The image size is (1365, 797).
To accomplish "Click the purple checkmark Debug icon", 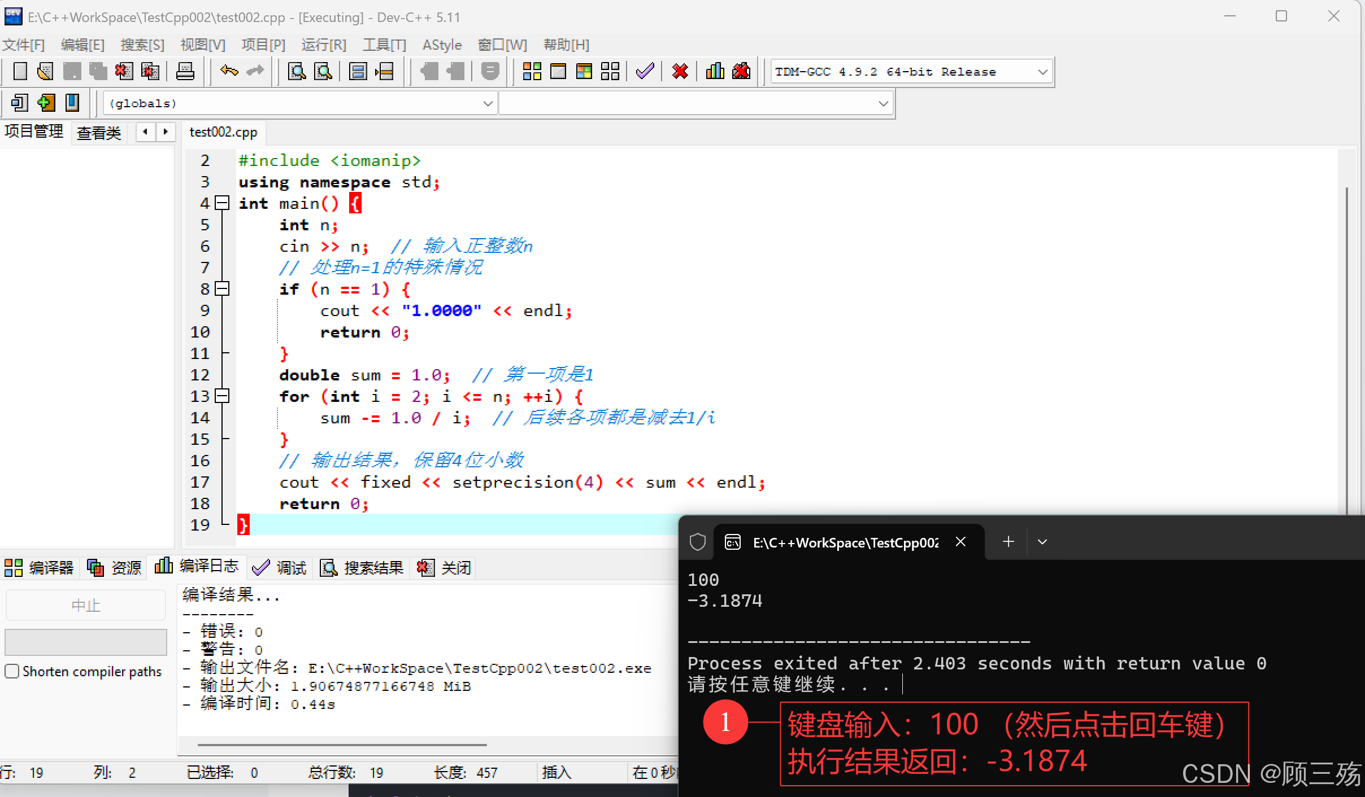I will [645, 71].
